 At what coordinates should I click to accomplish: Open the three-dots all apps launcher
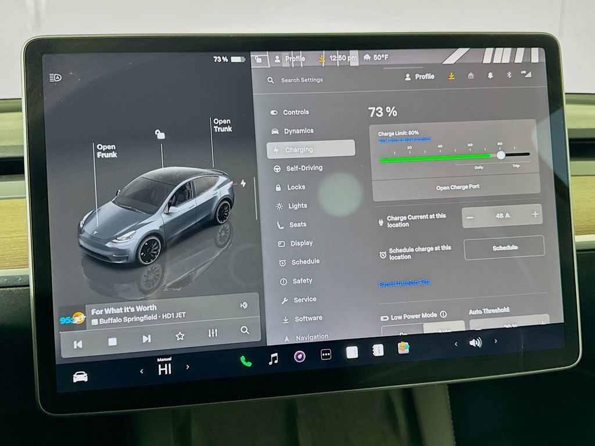[326, 355]
